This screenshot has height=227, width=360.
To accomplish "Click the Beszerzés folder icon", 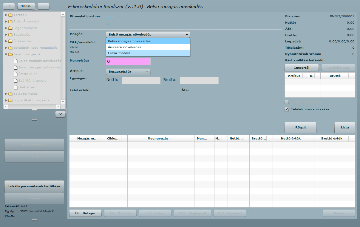I will [x=10, y=34].
